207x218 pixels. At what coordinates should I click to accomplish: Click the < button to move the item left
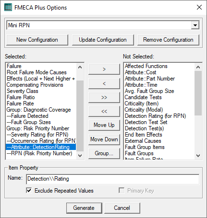click(x=104, y=83)
